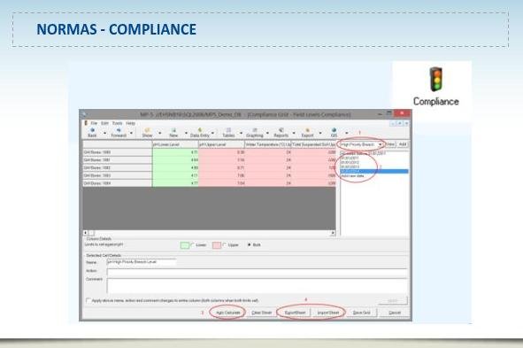Open the Reports toolbar icon
523x348 pixels.
click(x=281, y=130)
